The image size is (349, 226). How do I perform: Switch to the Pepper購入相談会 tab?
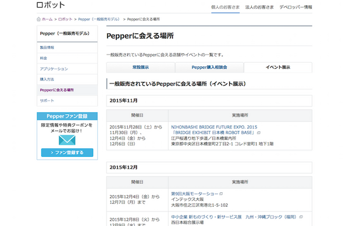pos(209,67)
